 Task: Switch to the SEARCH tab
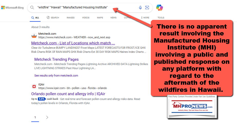pyautogui.click(x=53, y=18)
